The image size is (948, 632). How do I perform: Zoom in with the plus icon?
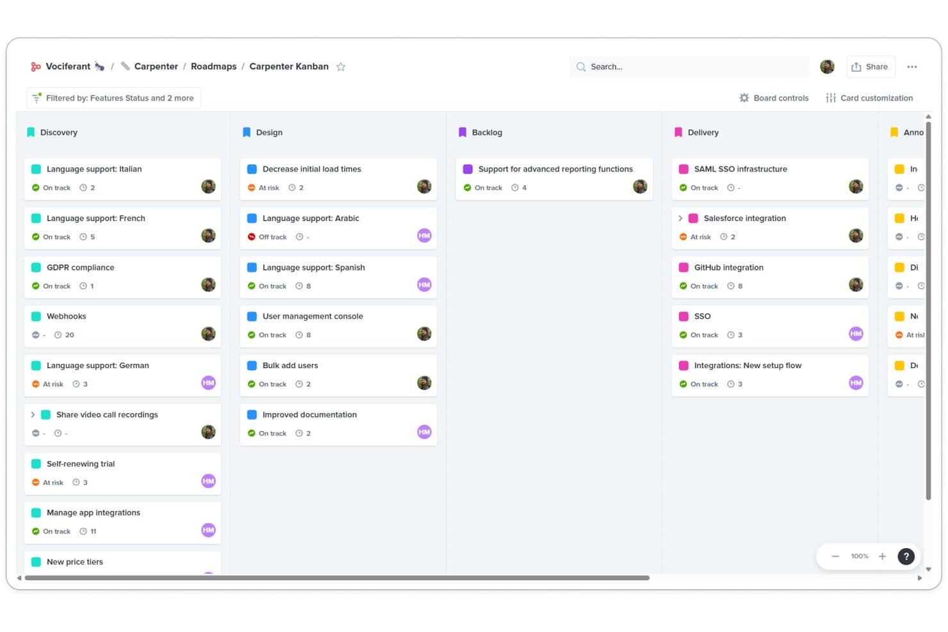(882, 556)
